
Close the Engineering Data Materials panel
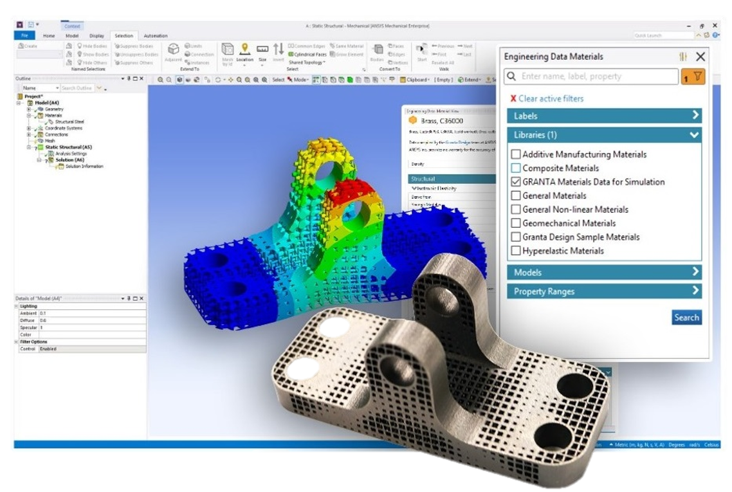[x=700, y=57]
